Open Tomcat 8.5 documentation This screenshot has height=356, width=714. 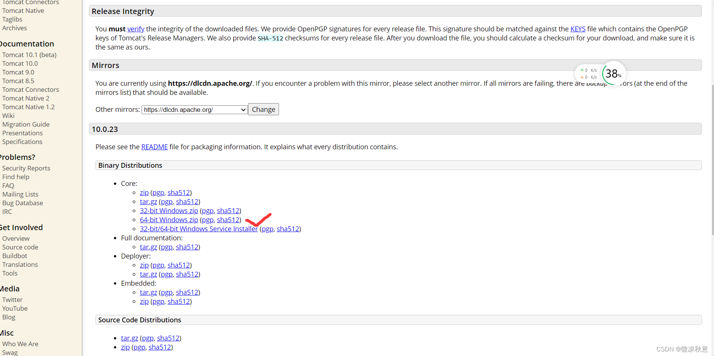pos(18,81)
